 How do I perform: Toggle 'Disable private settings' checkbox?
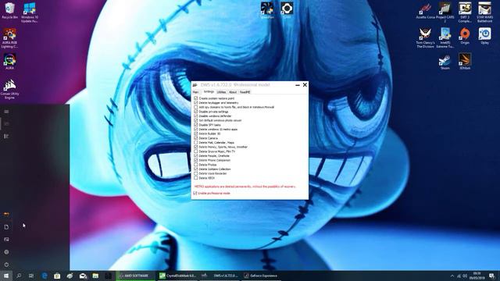click(x=196, y=112)
